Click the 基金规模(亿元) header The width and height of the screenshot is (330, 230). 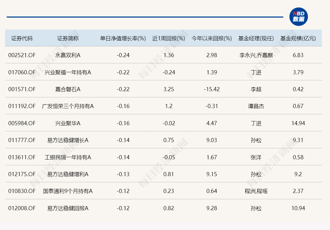(298, 38)
